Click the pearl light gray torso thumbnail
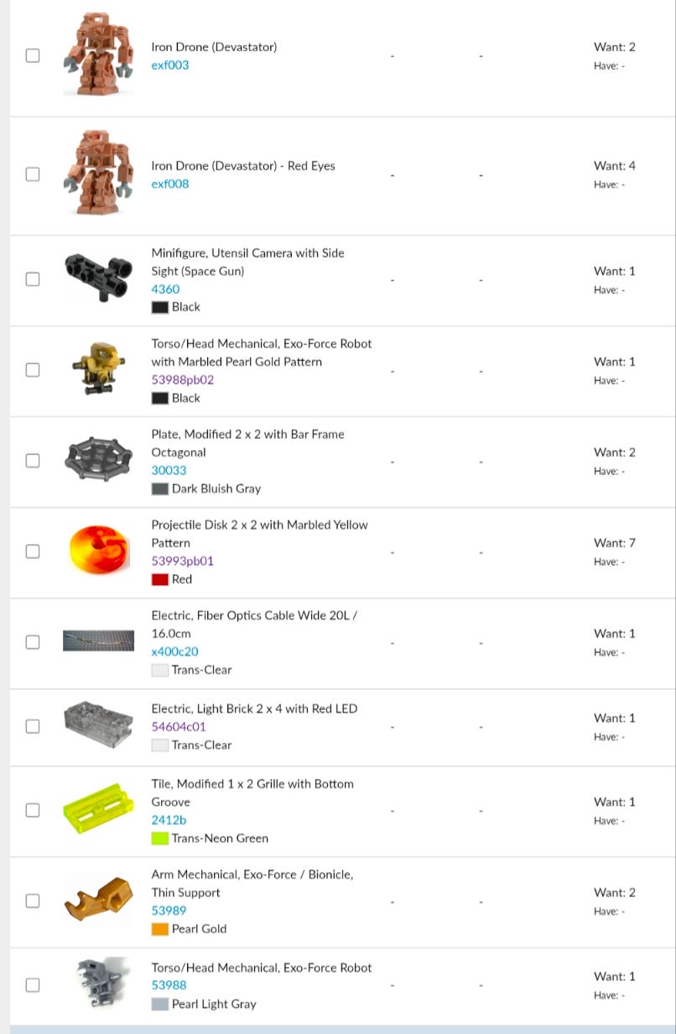This screenshot has height=1034, width=676. pos(98,981)
